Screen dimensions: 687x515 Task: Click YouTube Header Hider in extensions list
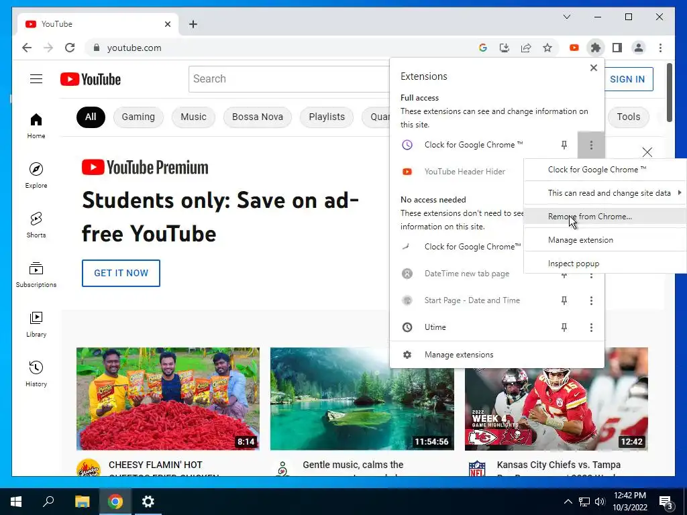click(x=465, y=172)
